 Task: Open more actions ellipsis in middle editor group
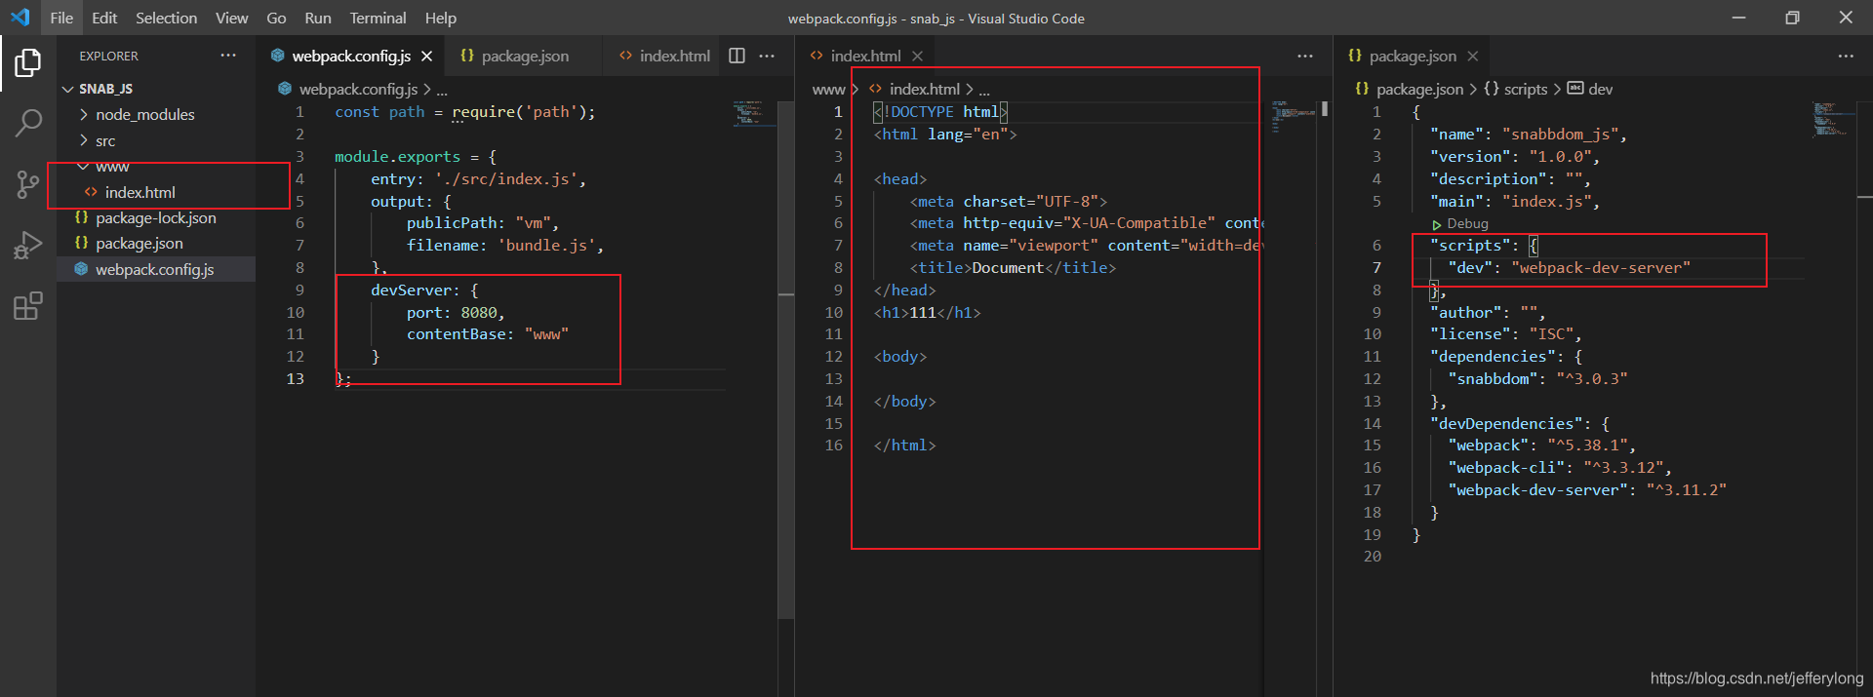click(x=1305, y=56)
